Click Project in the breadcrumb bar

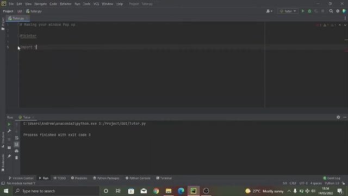point(8,11)
